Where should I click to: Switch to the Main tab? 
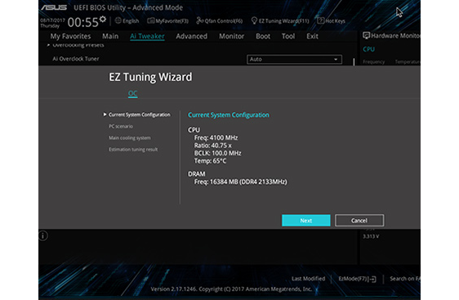click(x=110, y=36)
